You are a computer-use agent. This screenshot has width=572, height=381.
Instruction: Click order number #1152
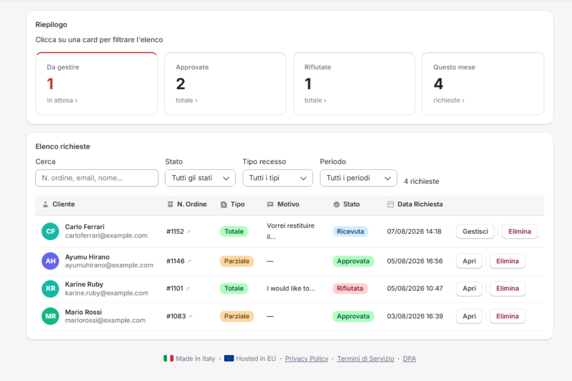[x=175, y=231]
